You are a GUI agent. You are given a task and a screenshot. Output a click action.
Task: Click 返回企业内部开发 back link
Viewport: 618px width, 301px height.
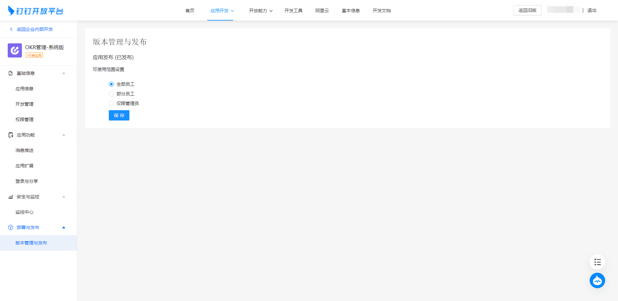[x=34, y=29]
